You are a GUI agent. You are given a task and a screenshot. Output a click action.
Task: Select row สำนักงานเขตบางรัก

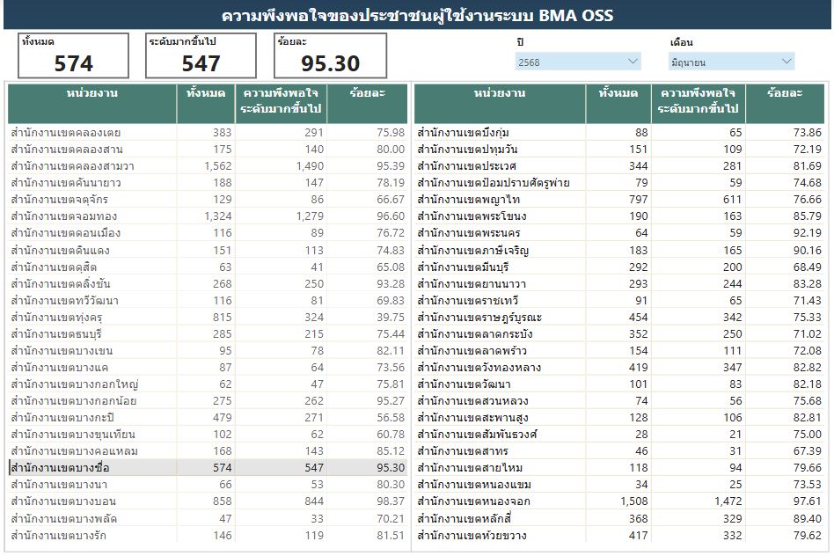point(208,535)
